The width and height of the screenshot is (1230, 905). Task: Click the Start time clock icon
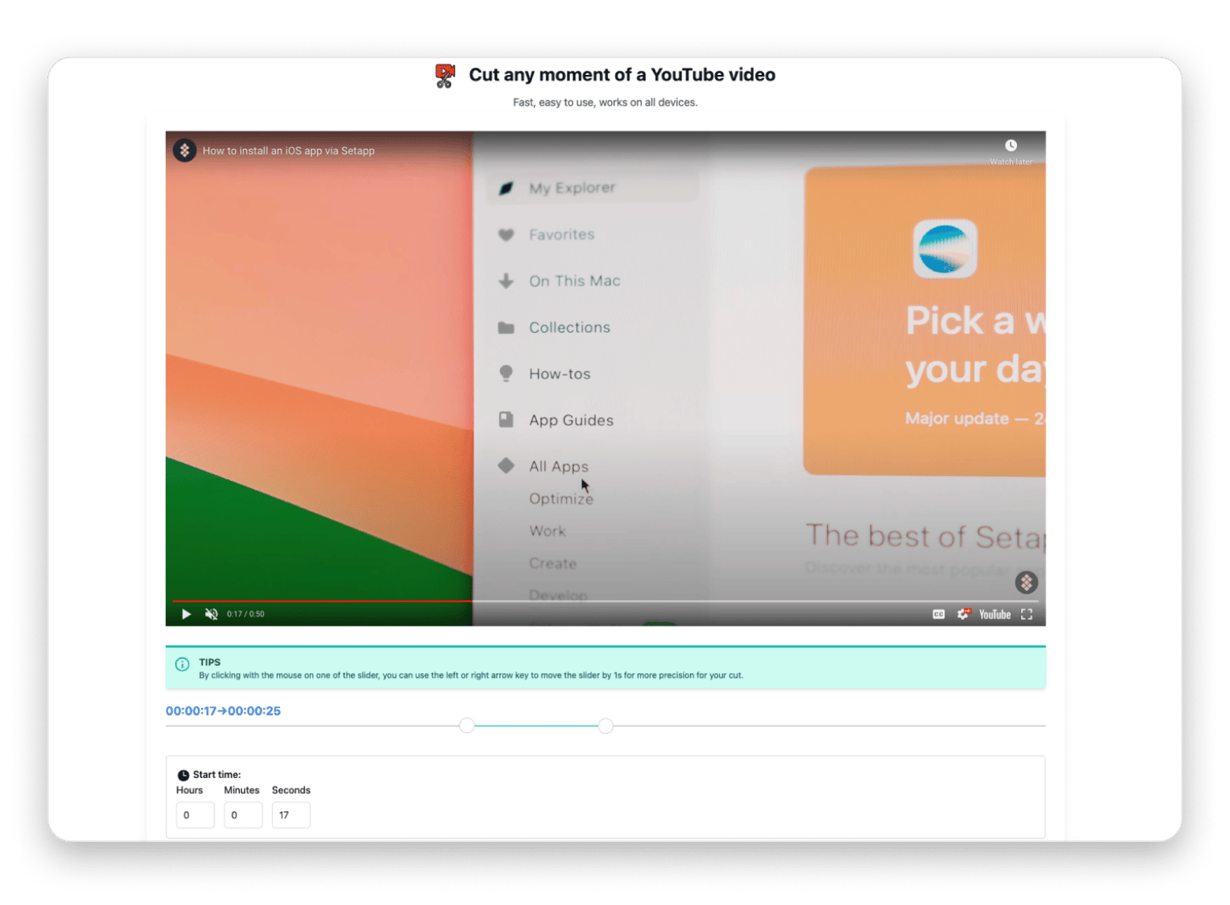183,775
